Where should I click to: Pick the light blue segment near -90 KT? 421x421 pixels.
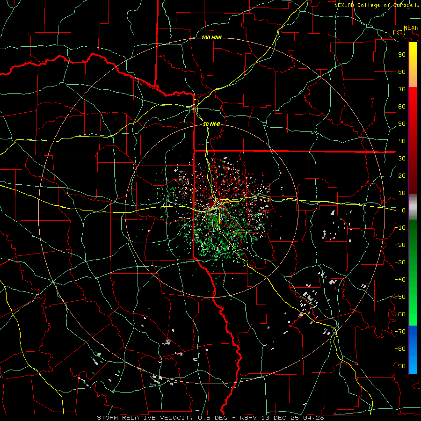(413, 365)
